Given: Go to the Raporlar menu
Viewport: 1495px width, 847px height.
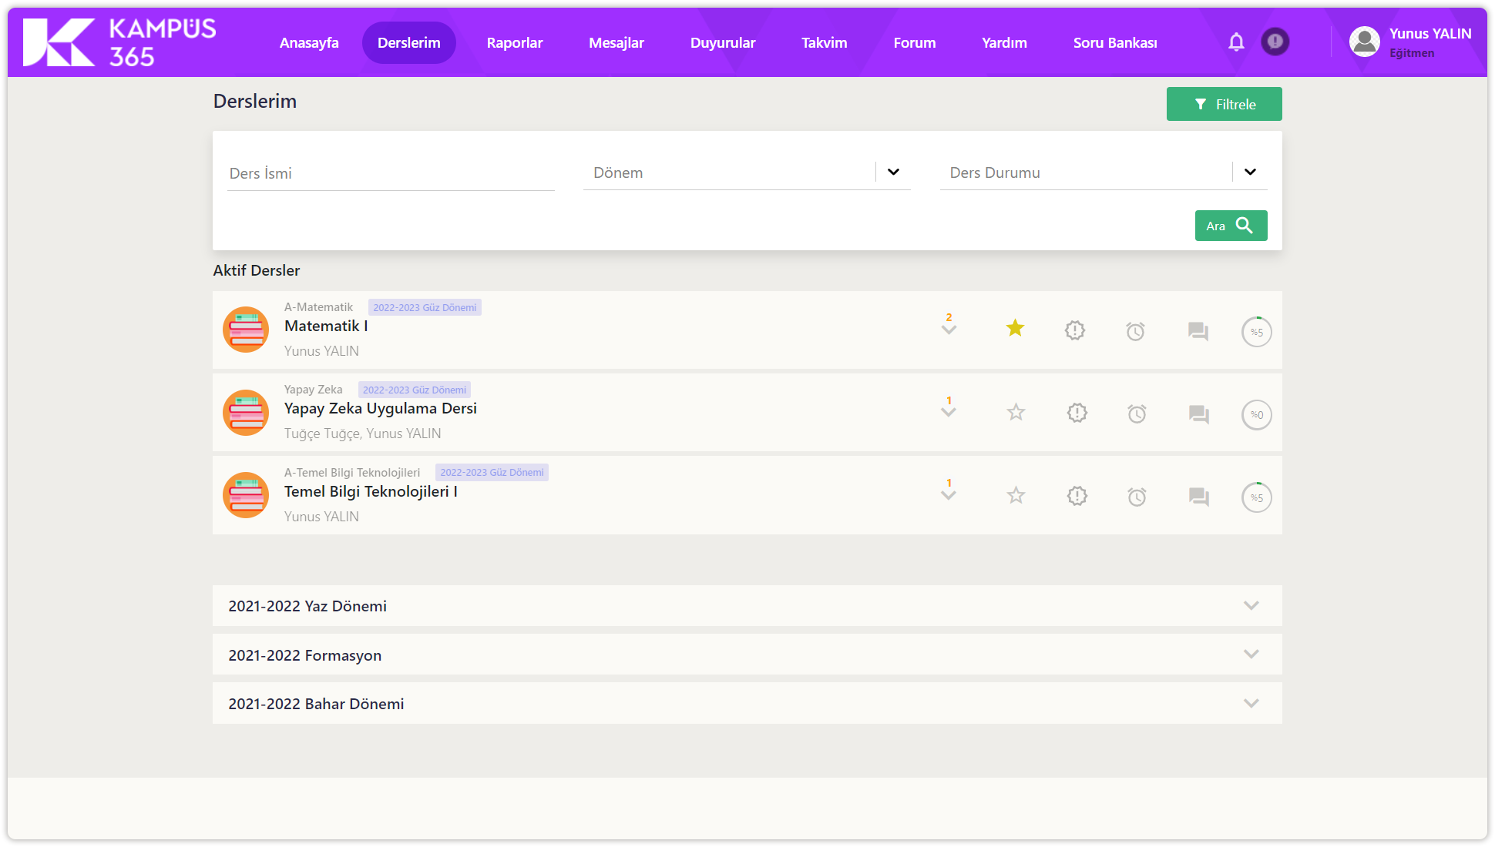Looking at the screenshot, I should pyautogui.click(x=514, y=43).
